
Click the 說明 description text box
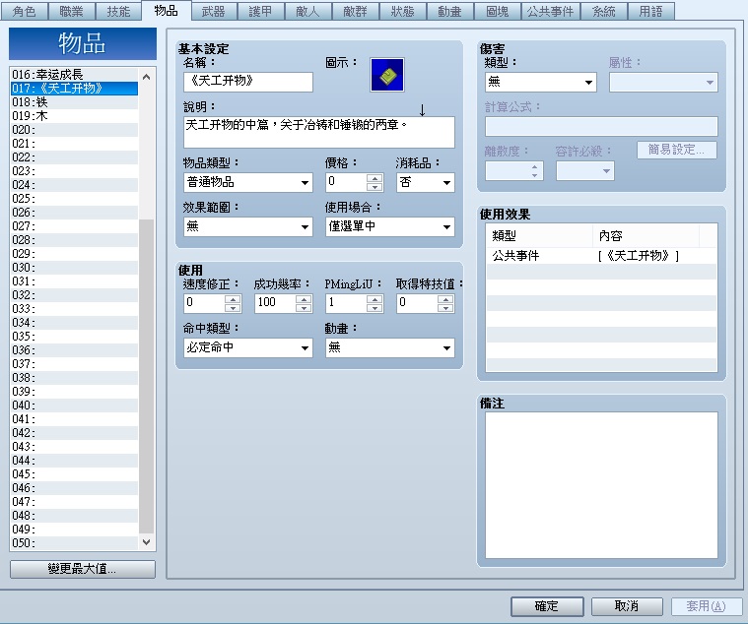tap(319, 132)
